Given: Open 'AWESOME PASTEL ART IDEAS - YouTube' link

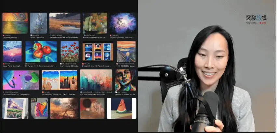Looking at the screenshot, I should [59, 94].
